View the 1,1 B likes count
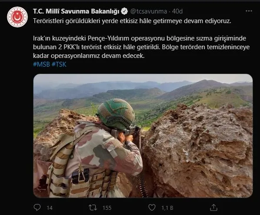The height and width of the screenshot is (215, 260). [x=167, y=208]
